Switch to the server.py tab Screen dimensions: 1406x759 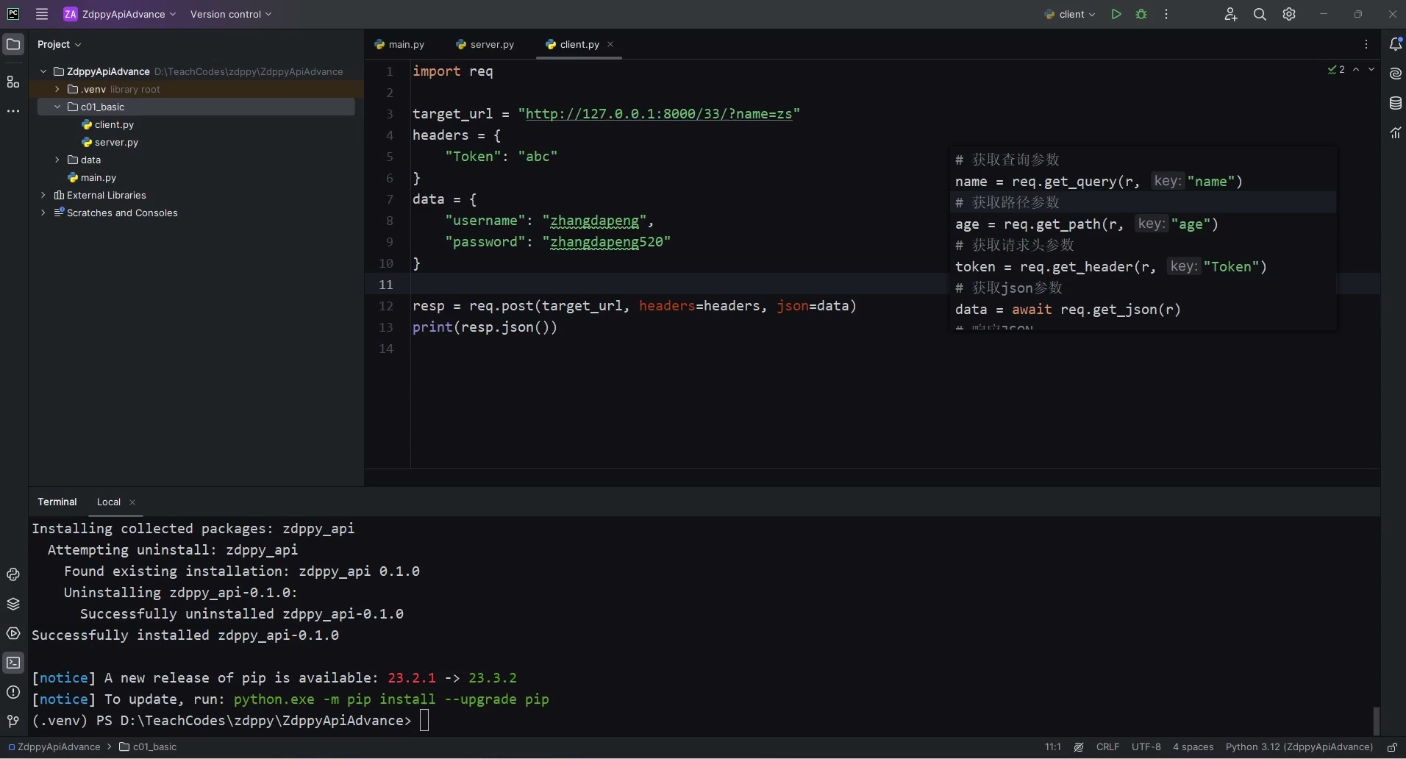click(492, 44)
